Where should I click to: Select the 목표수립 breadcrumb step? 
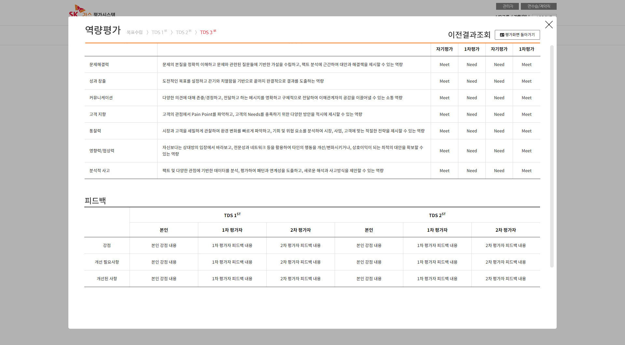click(x=134, y=32)
